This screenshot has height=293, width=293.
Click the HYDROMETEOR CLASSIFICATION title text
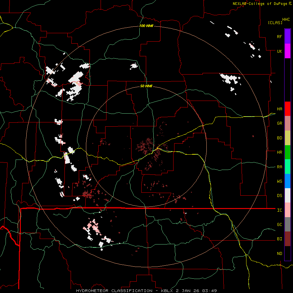tap(114, 291)
